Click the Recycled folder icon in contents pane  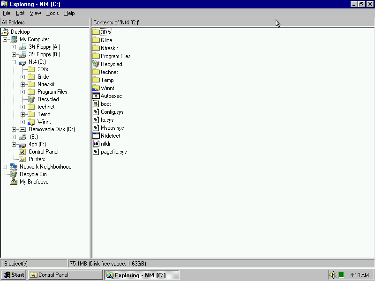(96, 64)
